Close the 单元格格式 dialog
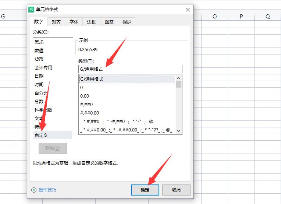Screen dimensions: 281x204 pos(188,10)
